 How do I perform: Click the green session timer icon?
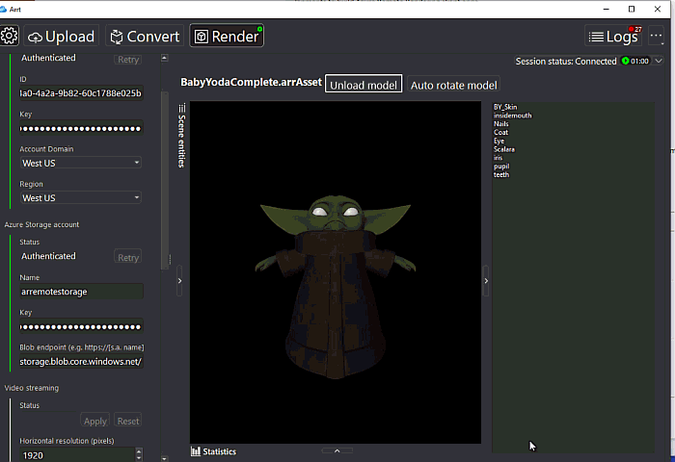coord(625,62)
